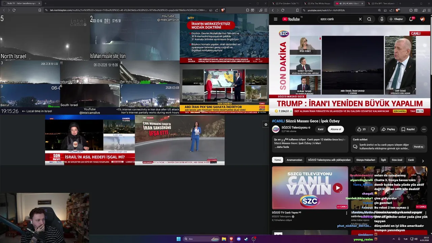The height and width of the screenshot is (243, 432).
Task: Bookmark the Multi TV page
Action: (39, 10)
